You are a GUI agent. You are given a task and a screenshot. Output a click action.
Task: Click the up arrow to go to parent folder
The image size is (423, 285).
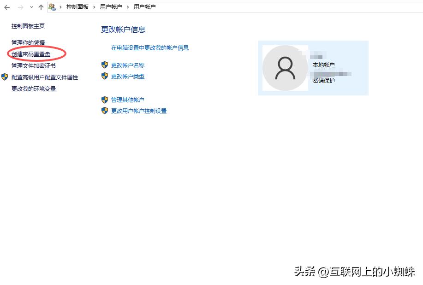tap(41, 7)
